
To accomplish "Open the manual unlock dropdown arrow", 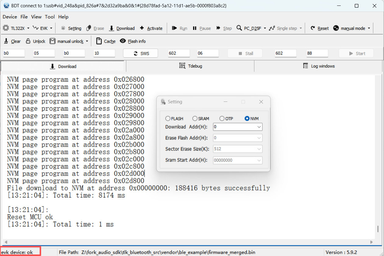I will pyautogui.click(x=87, y=41).
